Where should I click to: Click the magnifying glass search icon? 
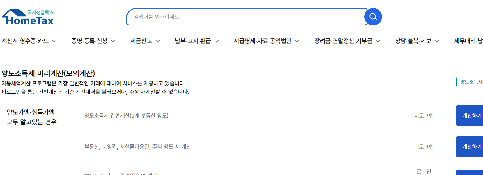pos(373,17)
